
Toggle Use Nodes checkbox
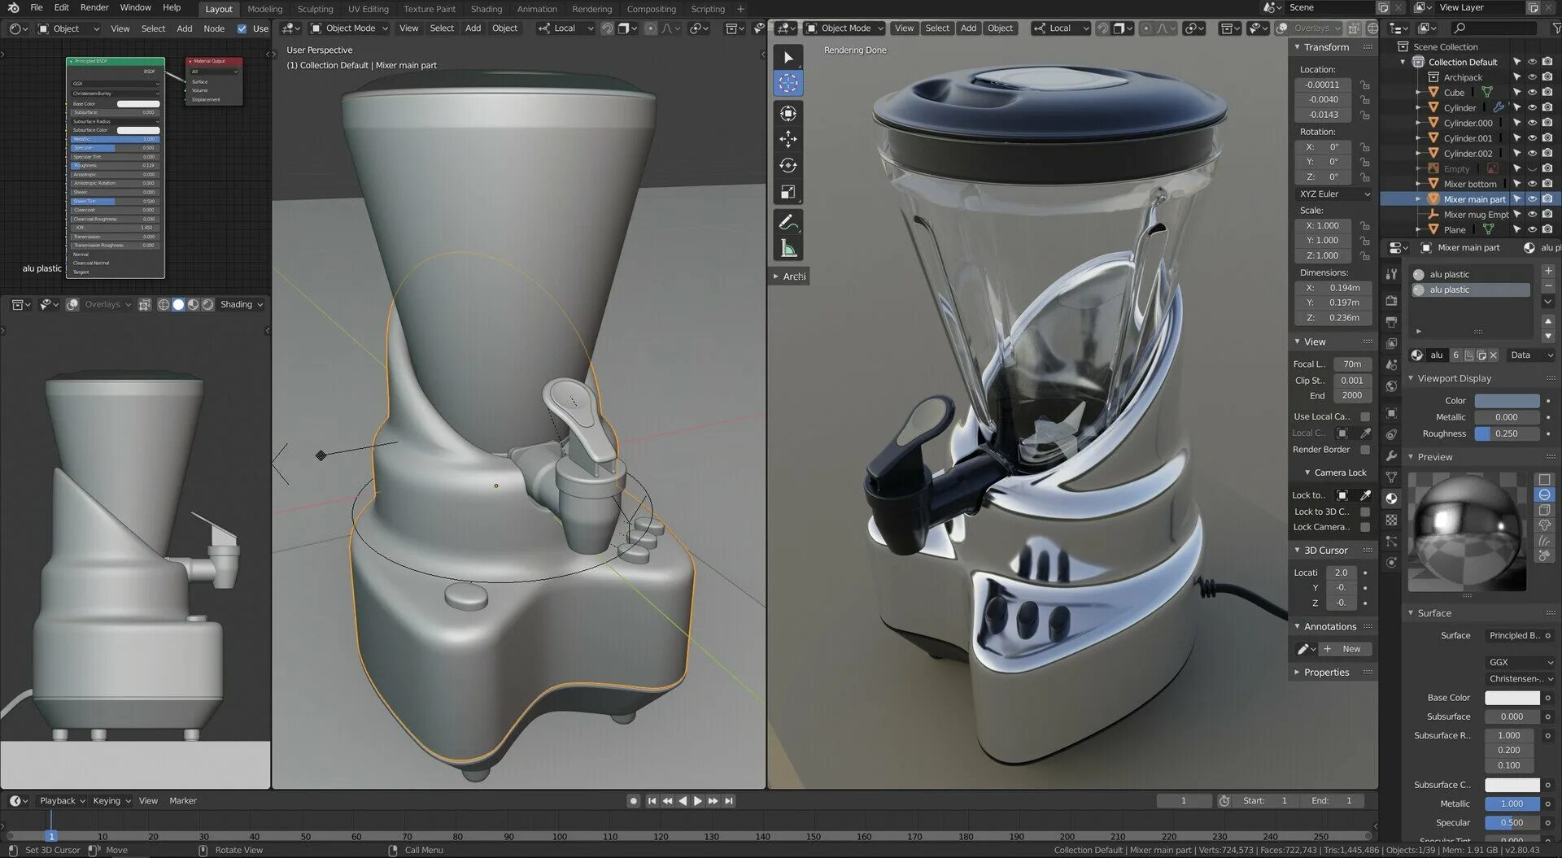[242, 28]
